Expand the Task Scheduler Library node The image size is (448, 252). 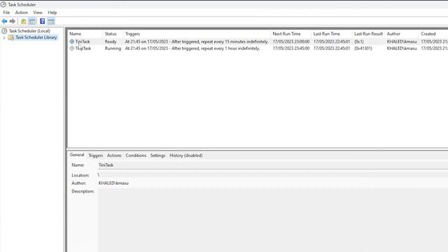(4, 38)
